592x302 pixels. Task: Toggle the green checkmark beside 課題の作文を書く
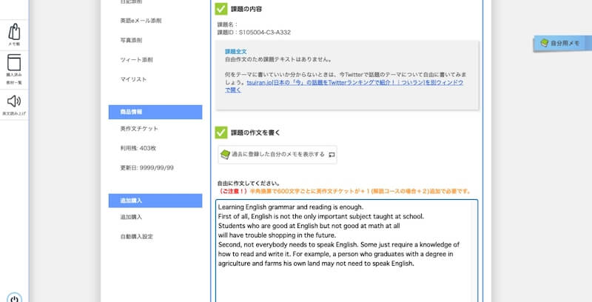click(221, 132)
